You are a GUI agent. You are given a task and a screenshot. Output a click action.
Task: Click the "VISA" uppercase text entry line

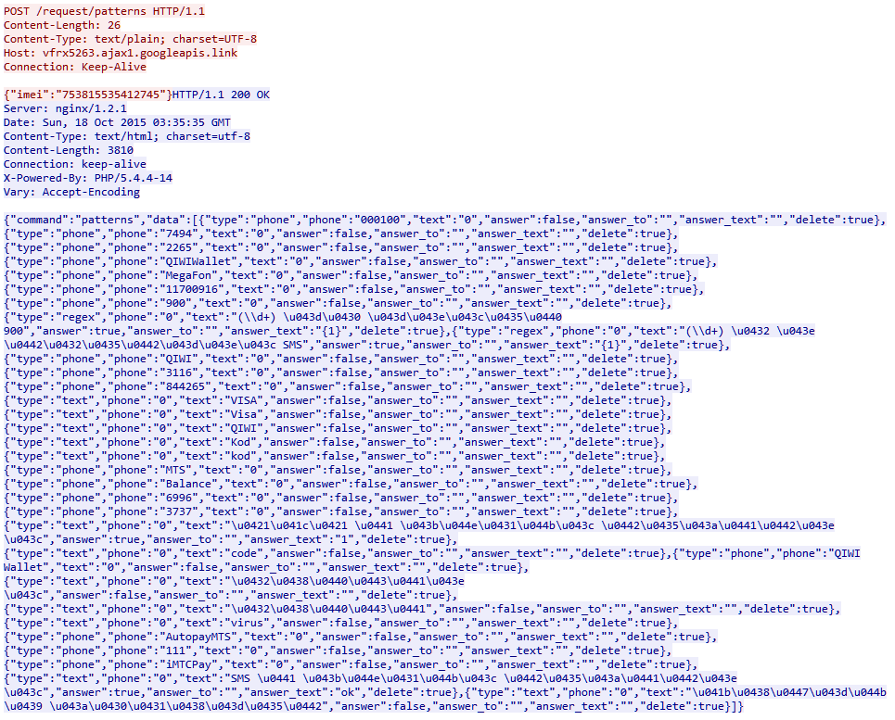(338, 400)
